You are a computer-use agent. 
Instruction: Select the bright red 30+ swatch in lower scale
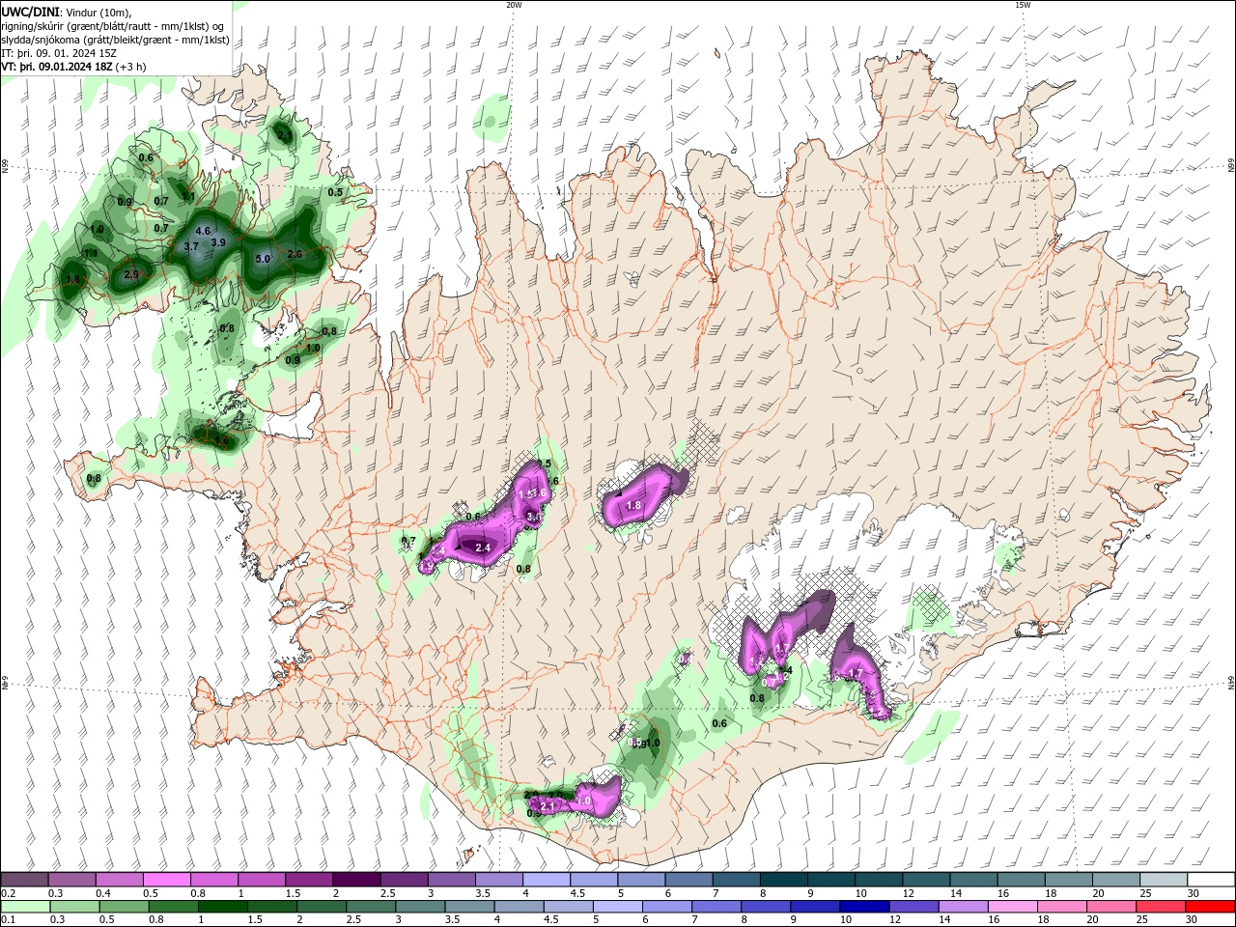coord(1210,907)
